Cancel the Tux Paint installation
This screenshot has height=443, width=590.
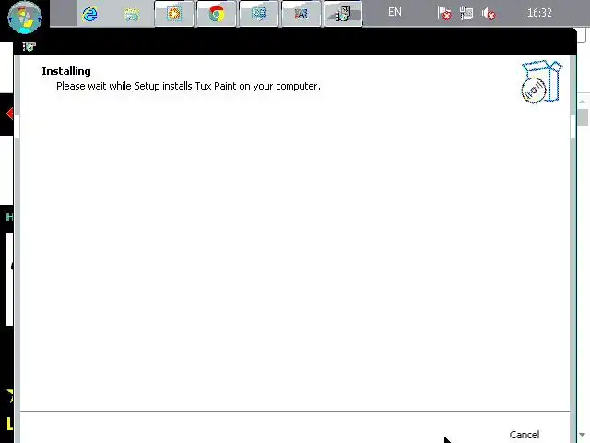coord(525,435)
